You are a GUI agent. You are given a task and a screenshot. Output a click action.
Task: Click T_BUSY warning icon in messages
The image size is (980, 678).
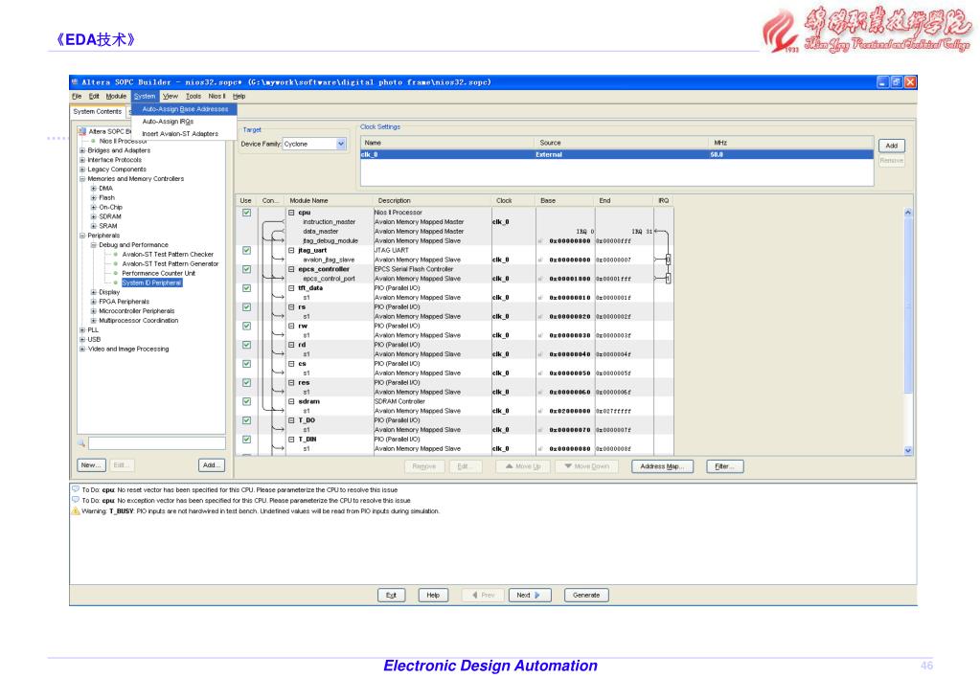pyautogui.click(x=76, y=511)
